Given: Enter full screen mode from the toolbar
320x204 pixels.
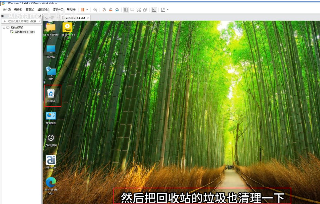Looking at the screenshot, I should click(x=139, y=10).
